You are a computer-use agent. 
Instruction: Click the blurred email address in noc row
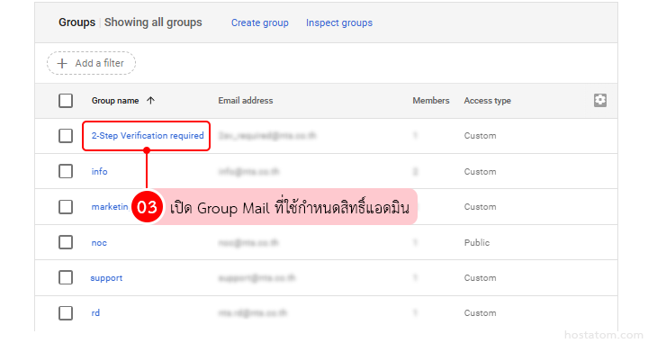(248, 242)
